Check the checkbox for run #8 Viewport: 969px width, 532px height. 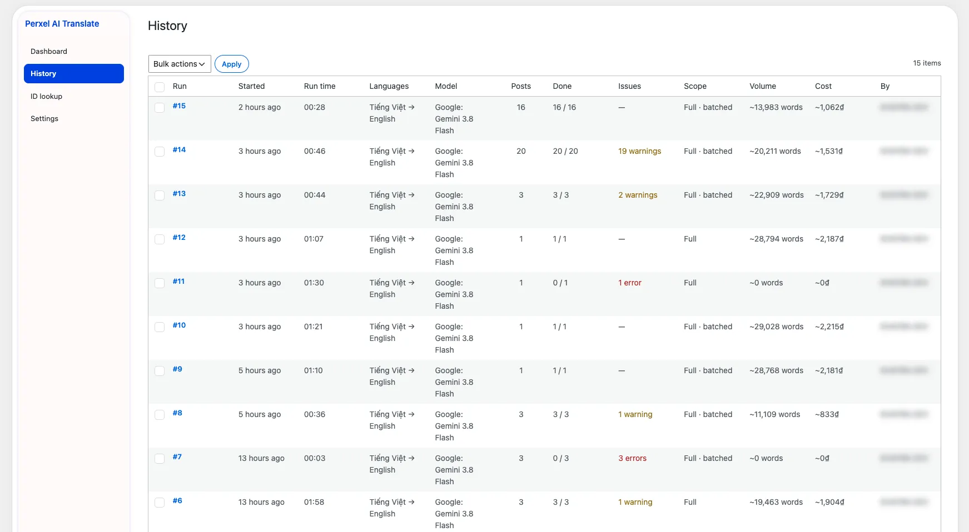160,415
